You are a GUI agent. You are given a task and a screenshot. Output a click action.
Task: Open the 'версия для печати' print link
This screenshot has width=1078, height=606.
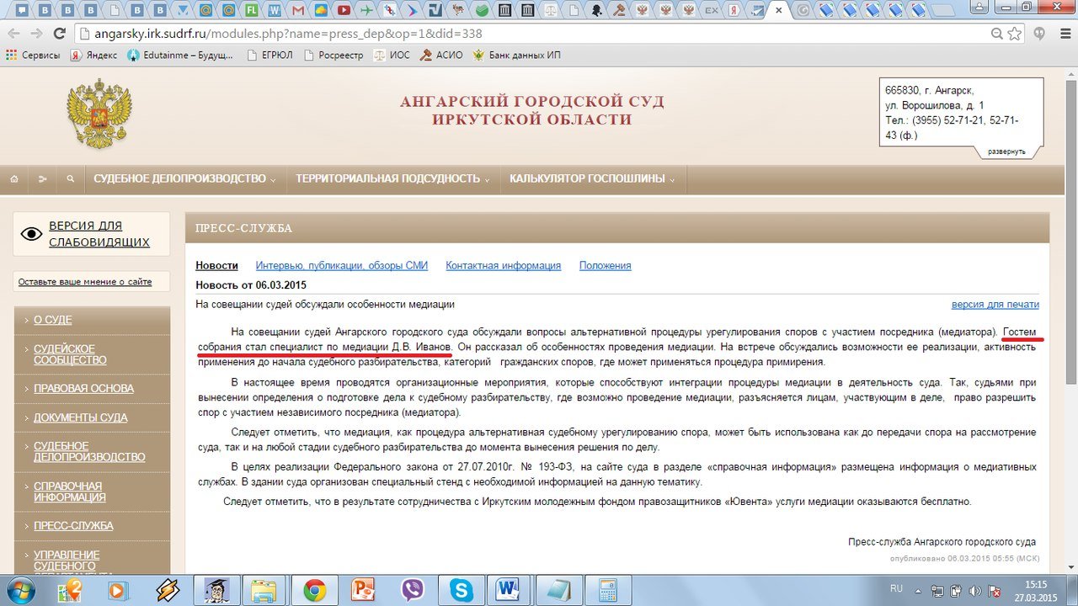click(995, 305)
